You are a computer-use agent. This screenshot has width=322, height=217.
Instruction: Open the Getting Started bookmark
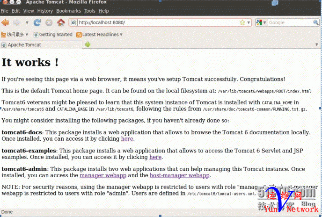53,35
